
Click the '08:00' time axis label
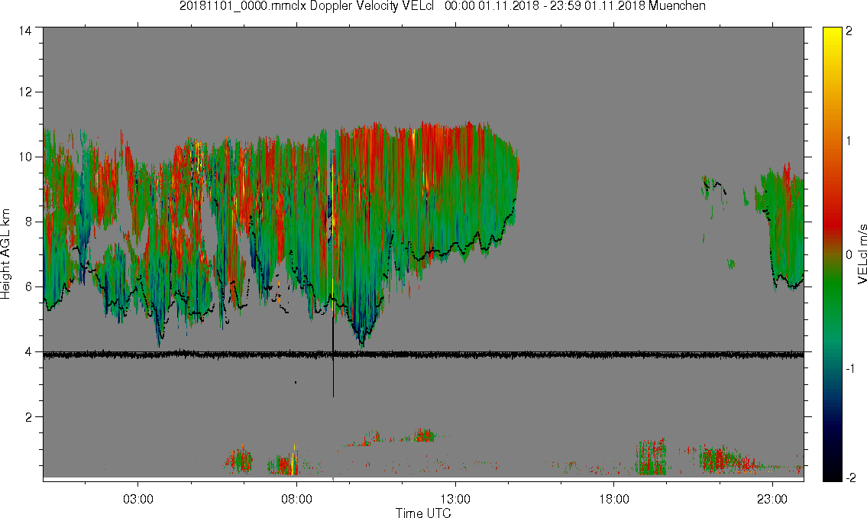(296, 499)
